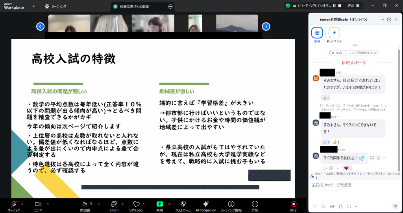
Task: Open the emoji picker in chat toolbar
Action: click(324, 206)
